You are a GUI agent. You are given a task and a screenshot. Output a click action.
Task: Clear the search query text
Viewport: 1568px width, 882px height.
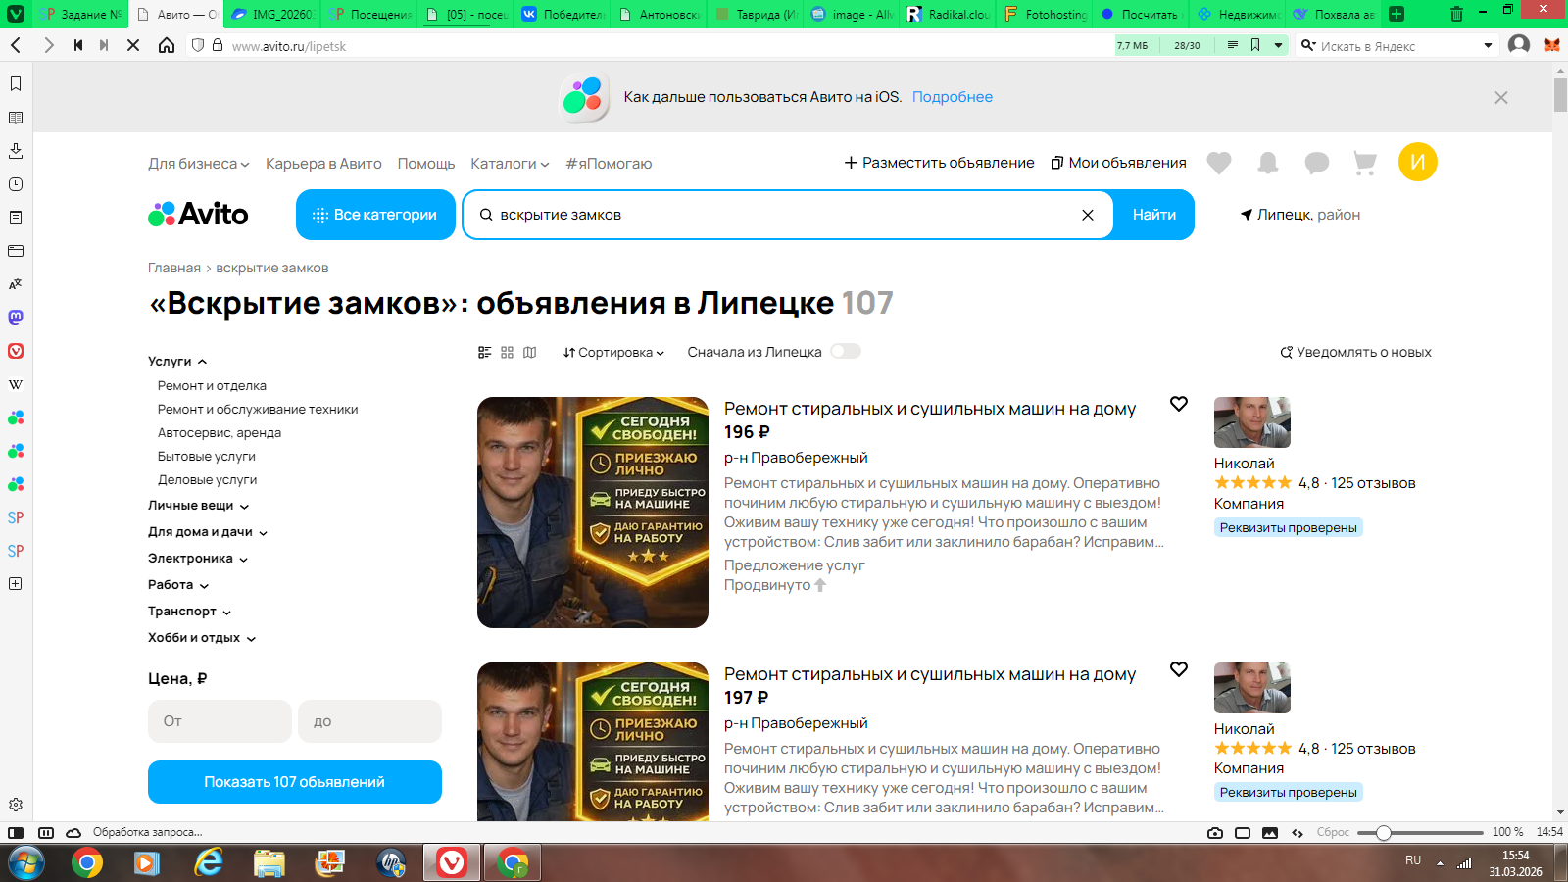[x=1088, y=215]
